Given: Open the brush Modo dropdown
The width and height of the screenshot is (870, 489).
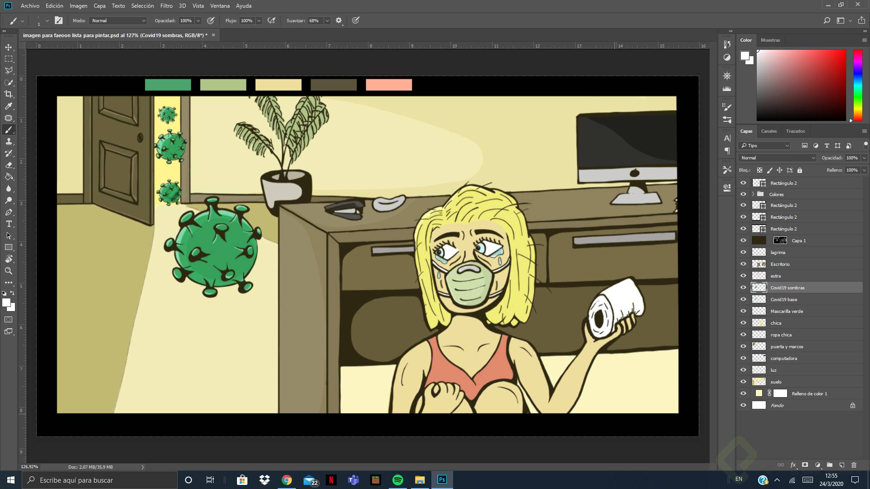Looking at the screenshot, I should coord(118,20).
